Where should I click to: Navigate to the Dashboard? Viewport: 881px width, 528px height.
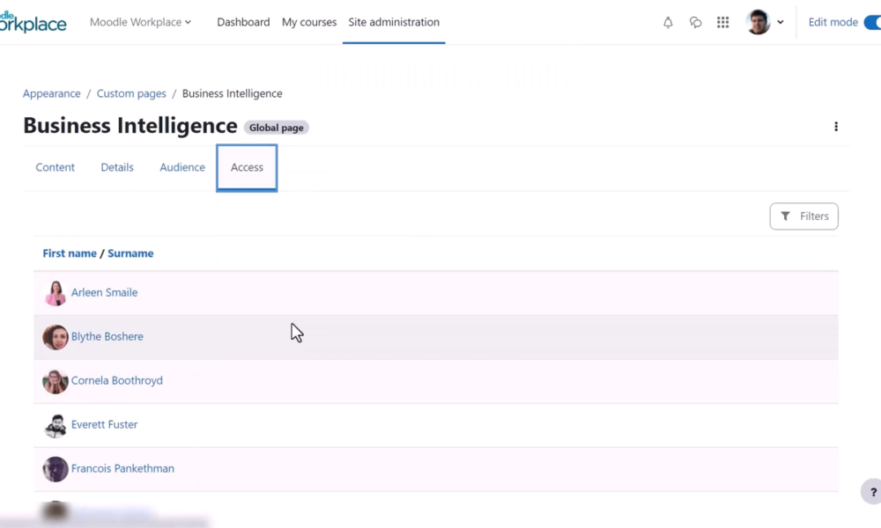click(243, 22)
